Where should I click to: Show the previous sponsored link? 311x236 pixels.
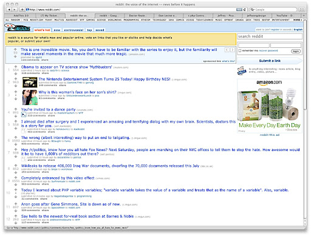pyautogui.click(x=227, y=50)
